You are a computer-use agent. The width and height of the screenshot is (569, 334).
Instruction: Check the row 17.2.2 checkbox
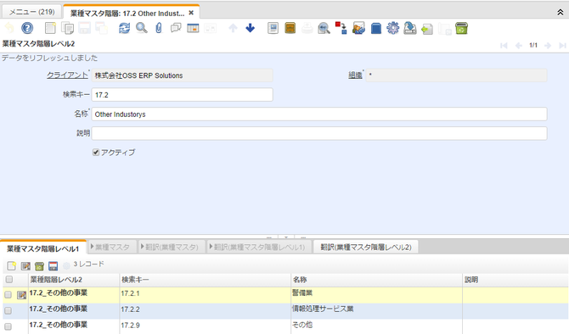(8, 311)
